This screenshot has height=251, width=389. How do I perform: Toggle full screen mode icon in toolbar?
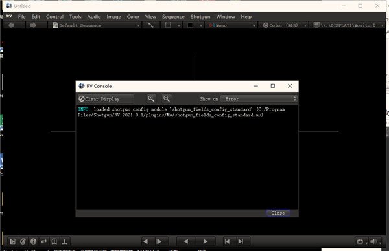151,25
